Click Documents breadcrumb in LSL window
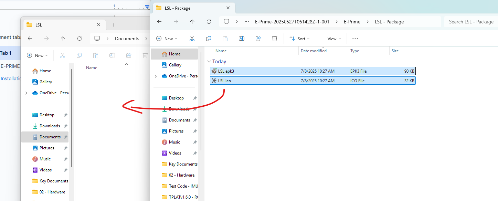This screenshot has height=201, width=498. [127, 39]
